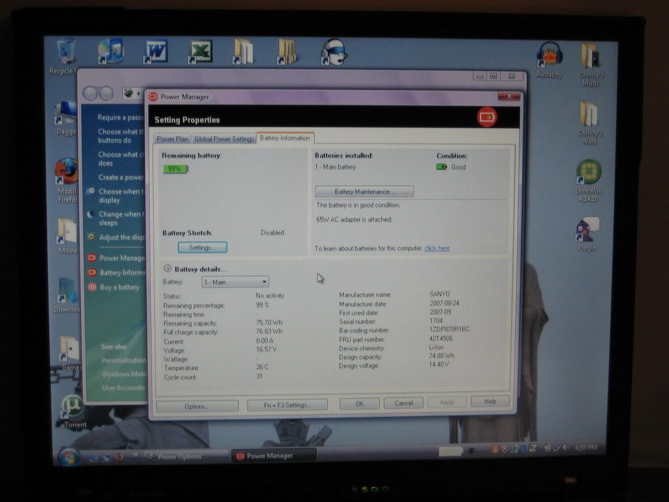
Task: Click the Battery Maintenance button
Action: (x=364, y=192)
